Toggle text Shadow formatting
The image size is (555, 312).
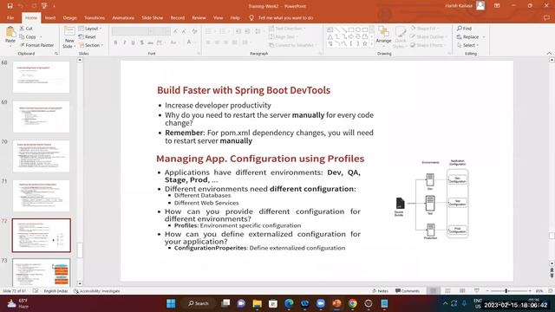(x=142, y=42)
